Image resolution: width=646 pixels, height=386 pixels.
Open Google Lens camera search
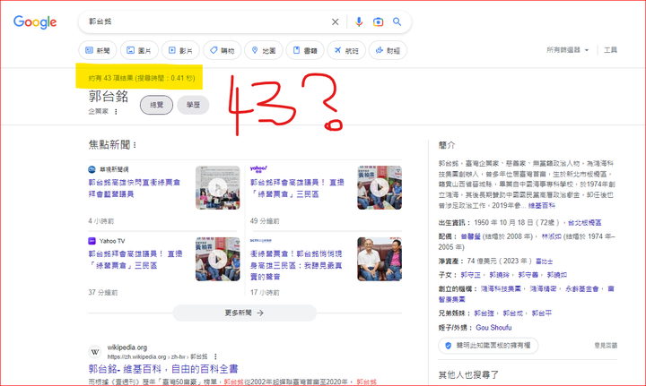click(378, 21)
